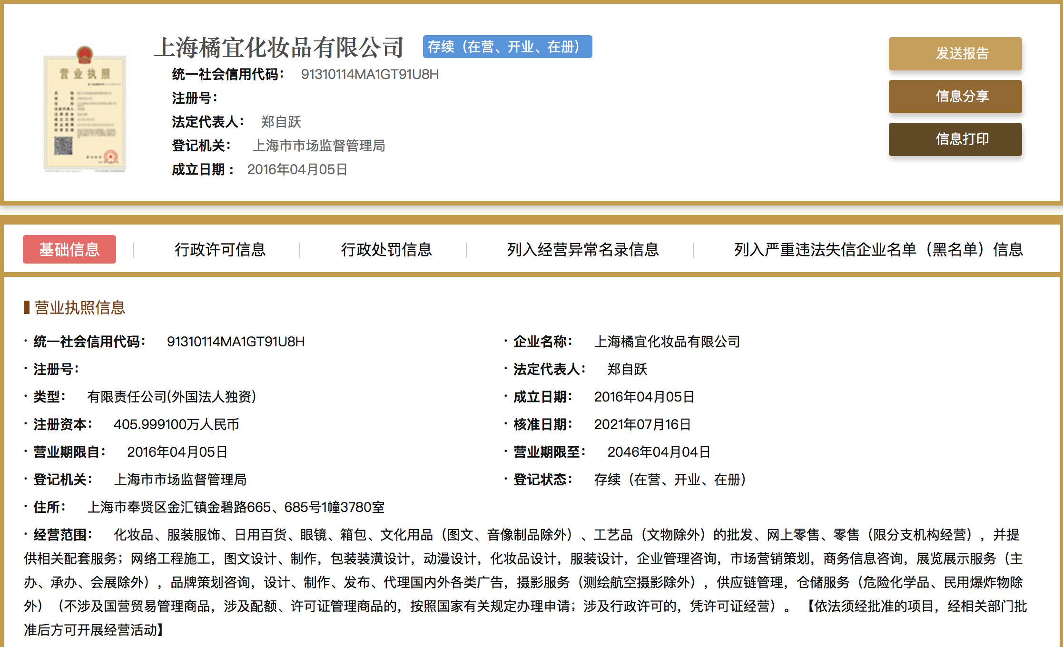Open the 列入经营异常名录信息 tab

[583, 249]
